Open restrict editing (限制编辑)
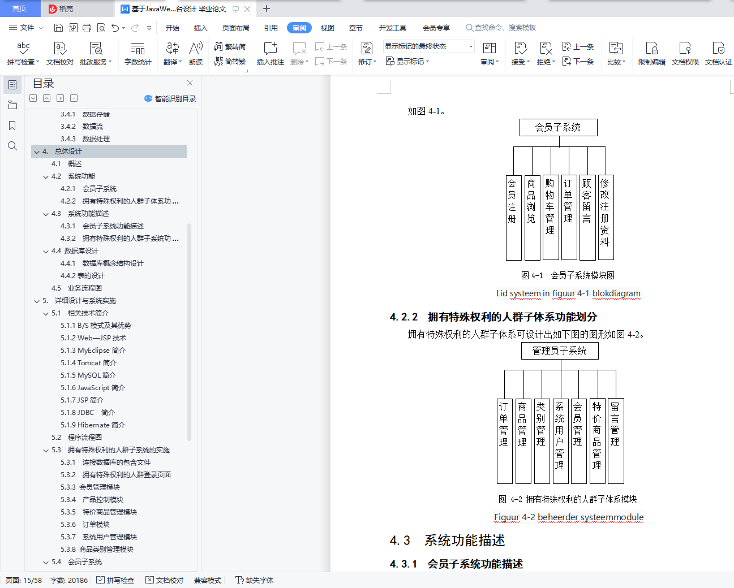The width and height of the screenshot is (734, 588). (652, 54)
